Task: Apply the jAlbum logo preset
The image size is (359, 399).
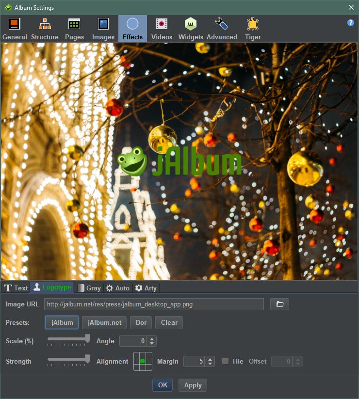Action: 62,322
